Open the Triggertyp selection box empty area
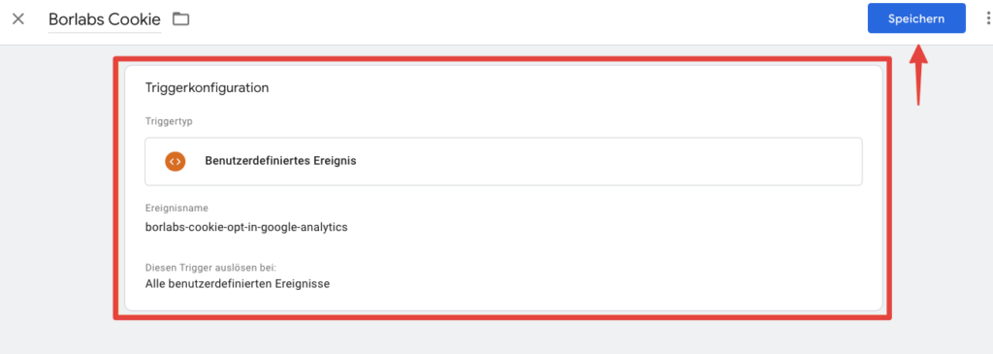Screen dimensions: 993x354 point(608,162)
